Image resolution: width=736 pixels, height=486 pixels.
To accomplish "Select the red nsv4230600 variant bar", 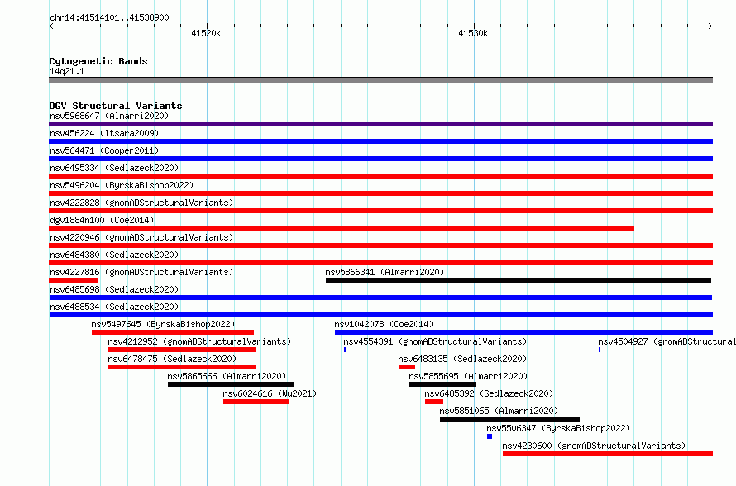I will [608, 454].
